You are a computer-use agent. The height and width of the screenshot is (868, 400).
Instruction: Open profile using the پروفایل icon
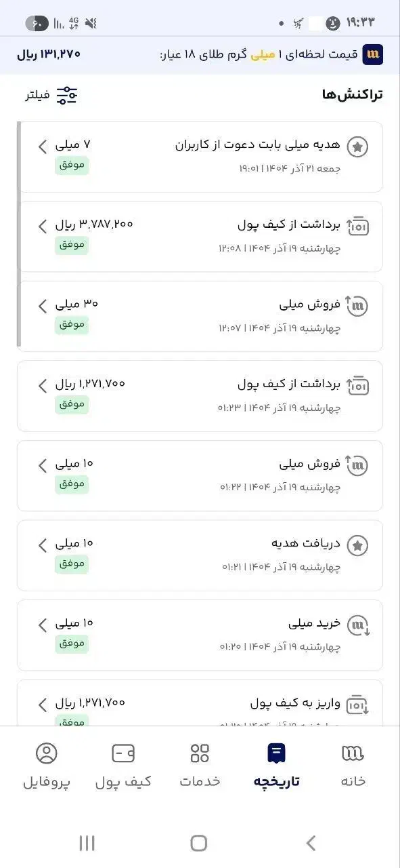45,753
